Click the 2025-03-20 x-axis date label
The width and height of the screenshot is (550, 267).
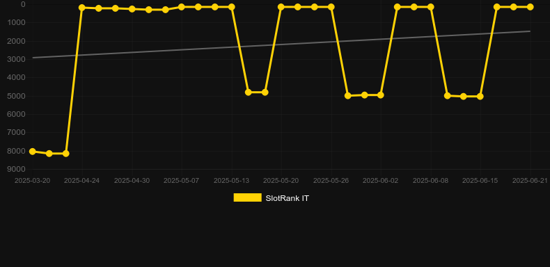(x=32, y=181)
